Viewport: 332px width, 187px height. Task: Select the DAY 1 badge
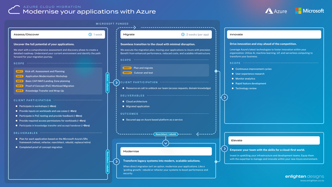[19, 71]
